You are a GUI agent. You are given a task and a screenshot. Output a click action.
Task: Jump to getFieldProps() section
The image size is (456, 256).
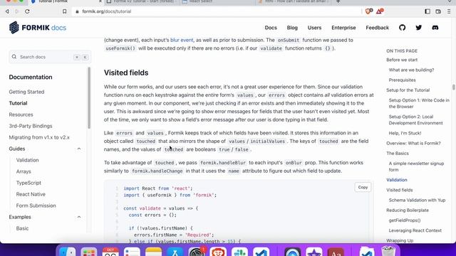[405, 220]
